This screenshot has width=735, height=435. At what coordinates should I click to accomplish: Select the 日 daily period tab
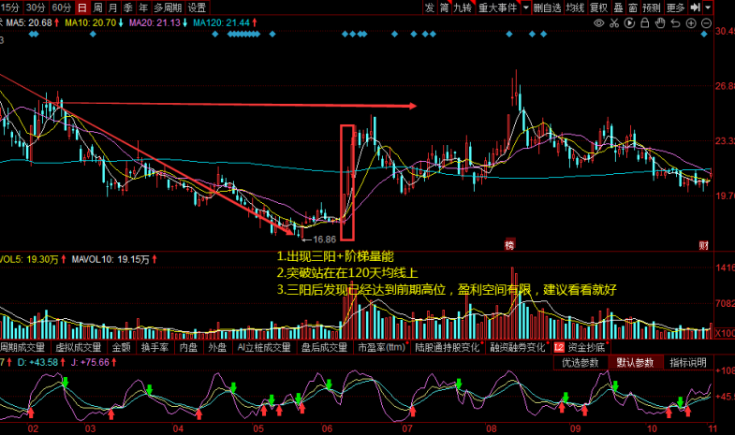click(82, 7)
